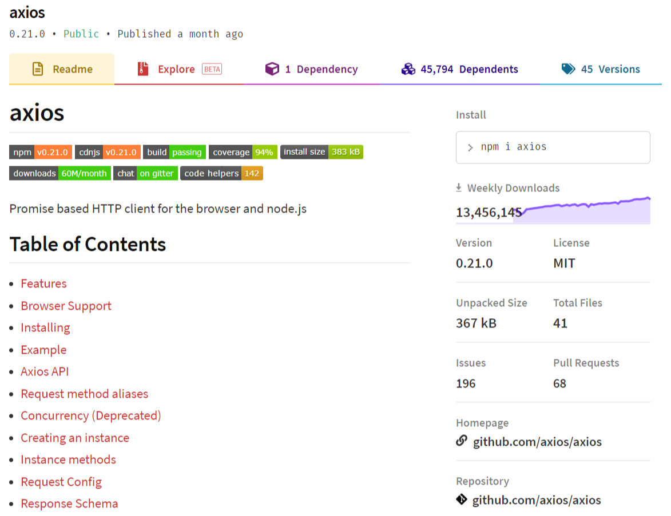Click the chat on gitter badge
Image resolution: width=671 pixels, height=516 pixels.
tap(145, 173)
